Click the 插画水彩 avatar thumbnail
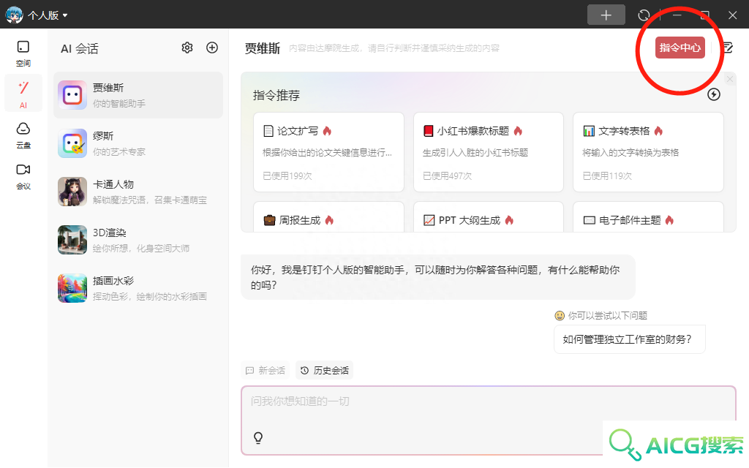 (72, 288)
